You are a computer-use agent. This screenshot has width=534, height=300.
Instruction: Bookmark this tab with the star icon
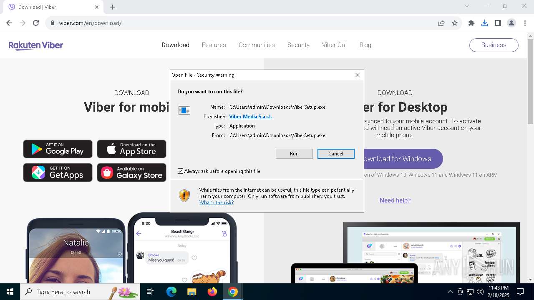click(x=455, y=23)
